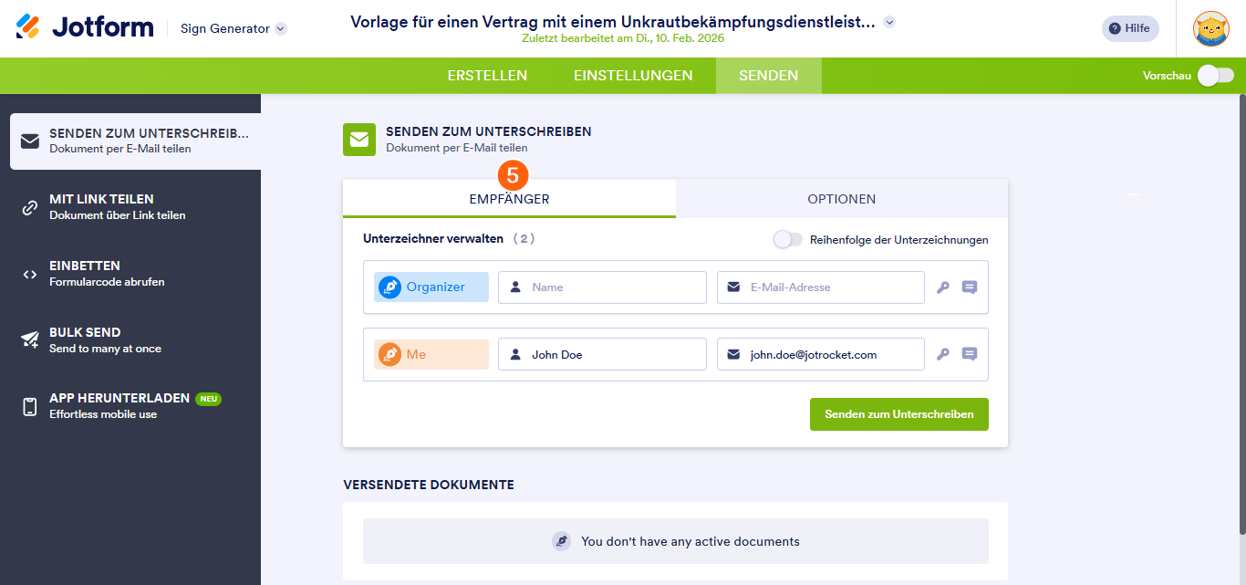
Task: Turn on the Vorschau switch
Action: pyautogui.click(x=1214, y=77)
